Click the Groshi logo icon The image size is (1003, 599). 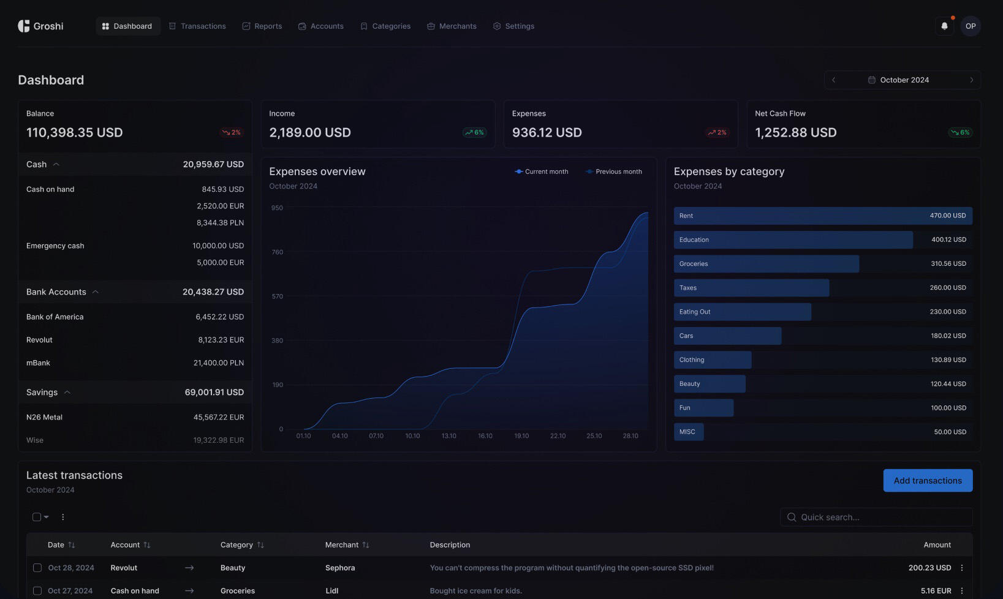click(x=24, y=26)
